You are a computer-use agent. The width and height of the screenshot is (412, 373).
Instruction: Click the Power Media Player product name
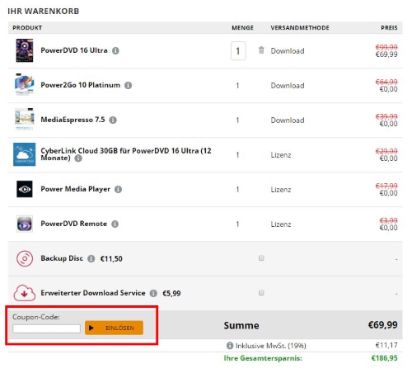tap(75, 189)
